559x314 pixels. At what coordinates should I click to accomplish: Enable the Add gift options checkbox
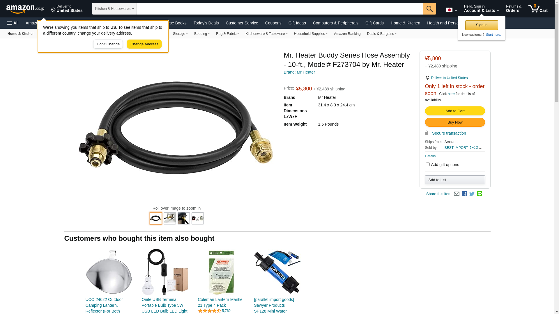pyautogui.click(x=428, y=165)
